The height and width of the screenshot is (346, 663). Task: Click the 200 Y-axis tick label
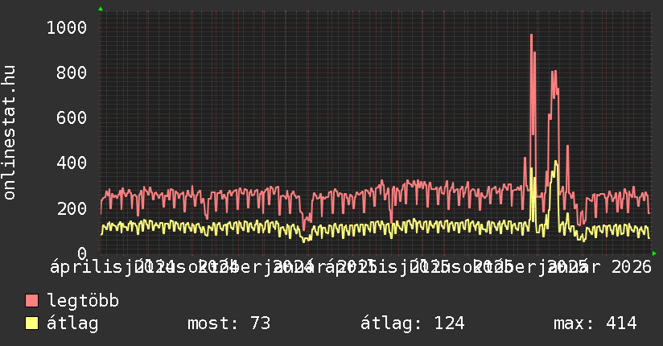(72, 208)
